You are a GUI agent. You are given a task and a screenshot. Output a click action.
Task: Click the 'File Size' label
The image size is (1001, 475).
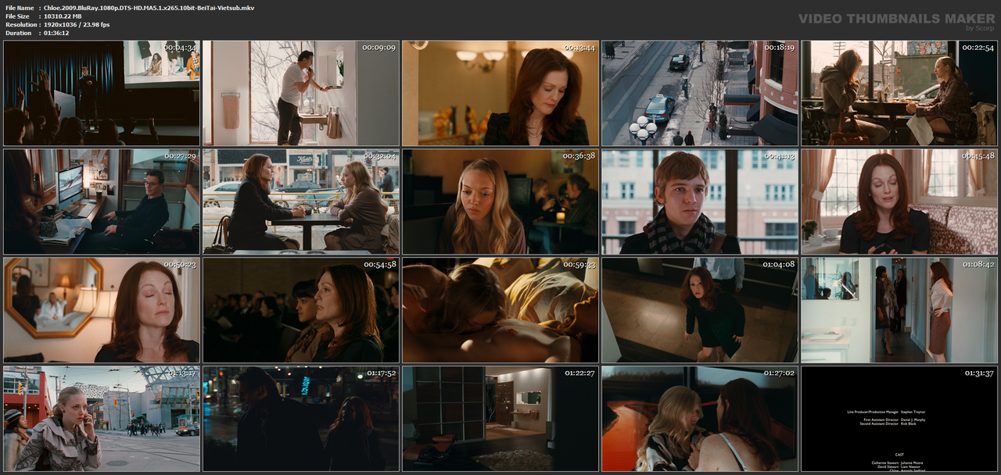(x=17, y=16)
